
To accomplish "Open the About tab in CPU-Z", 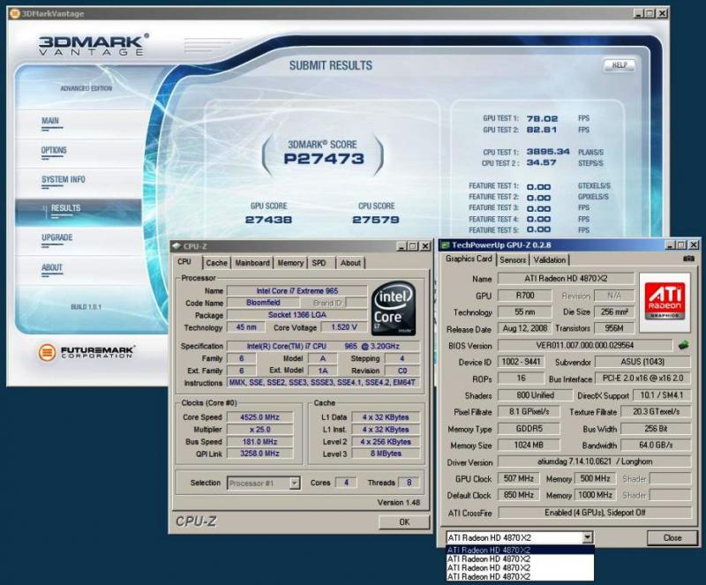I will pyautogui.click(x=350, y=263).
